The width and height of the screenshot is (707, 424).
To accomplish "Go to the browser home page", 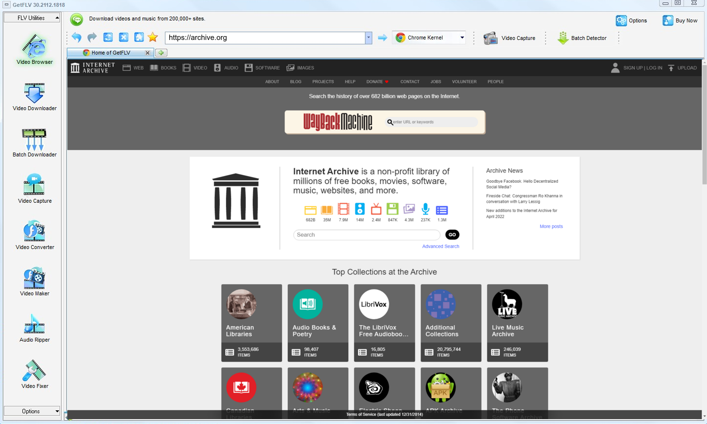I will click(139, 38).
